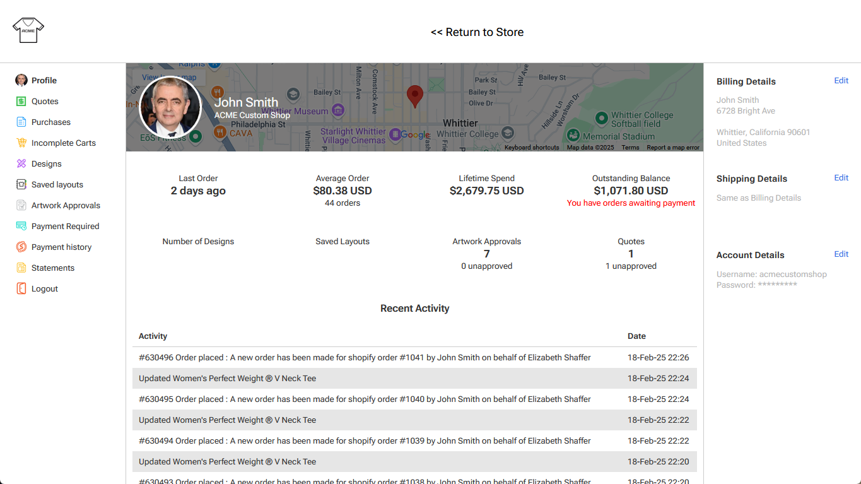Click the Incomplete Carts shopping cart icon
This screenshot has height=484, width=861.
(21, 143)
